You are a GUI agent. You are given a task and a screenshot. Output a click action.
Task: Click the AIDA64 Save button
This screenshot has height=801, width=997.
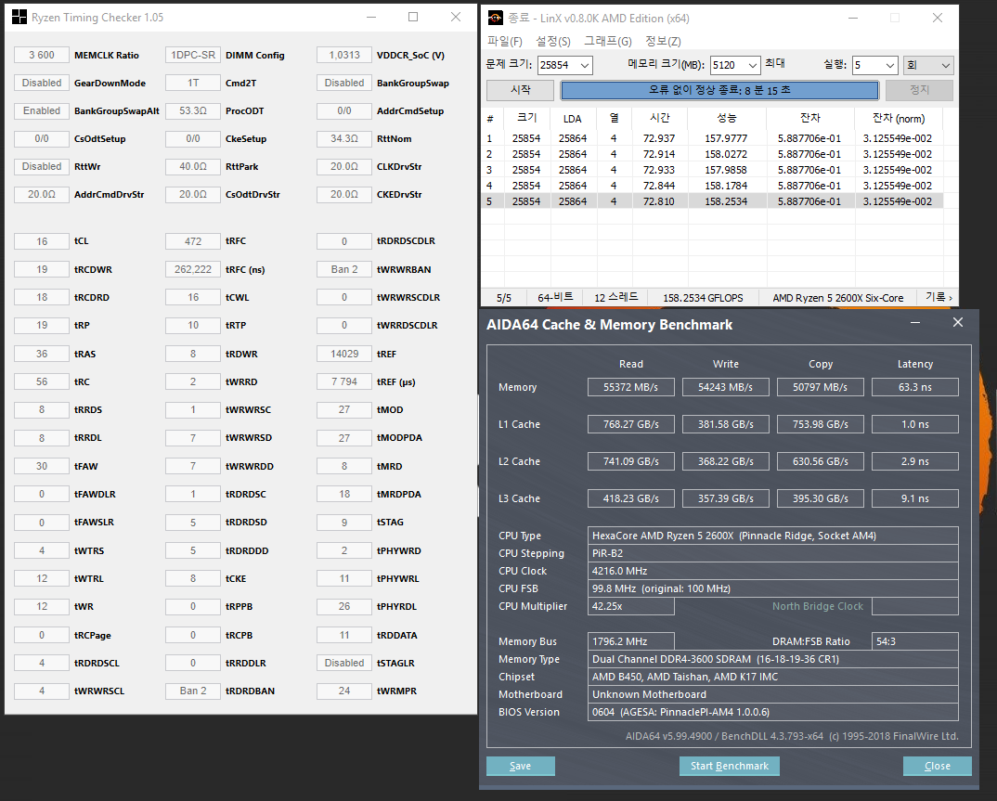click(x=520, y=766)
